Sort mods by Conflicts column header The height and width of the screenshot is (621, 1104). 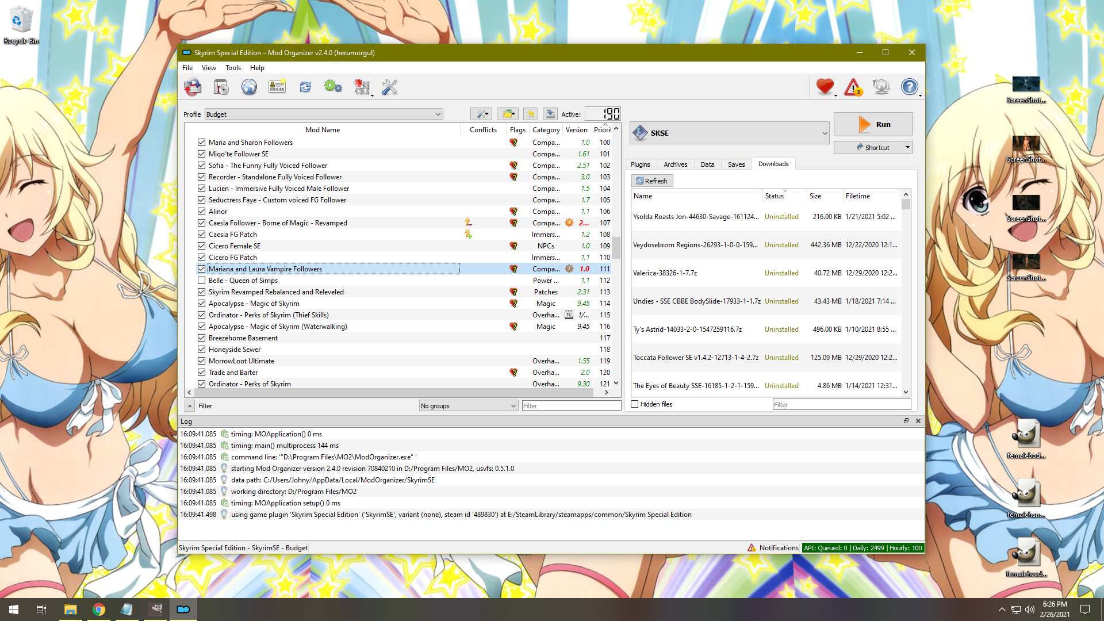[x=483, y=130]
